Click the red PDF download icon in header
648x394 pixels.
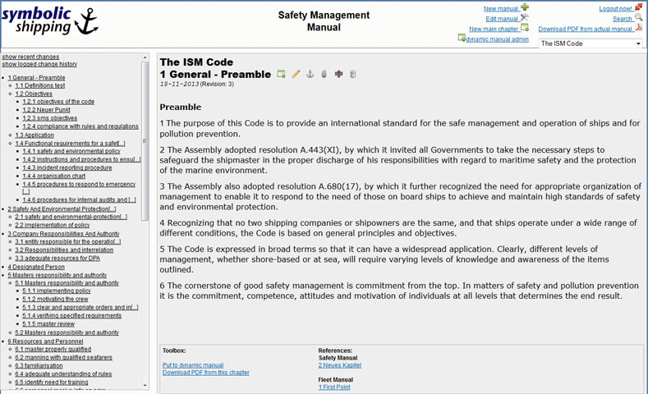[x=638, y=28]
